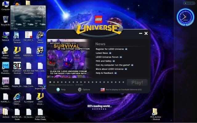Open the Archive folder icon

tap(6, 113)
